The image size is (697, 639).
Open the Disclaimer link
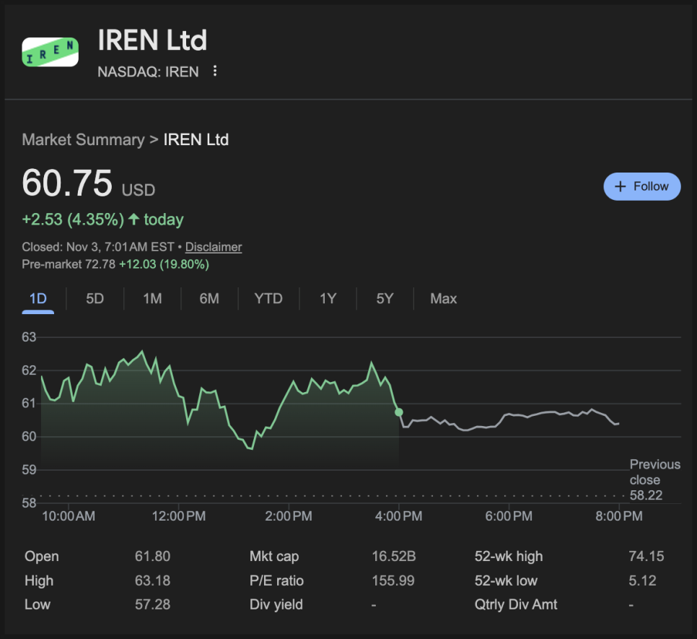click(x=213, y=247)
